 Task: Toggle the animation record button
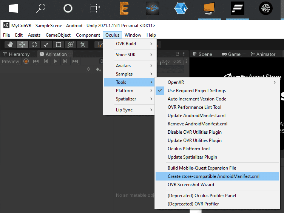(26, 62)
